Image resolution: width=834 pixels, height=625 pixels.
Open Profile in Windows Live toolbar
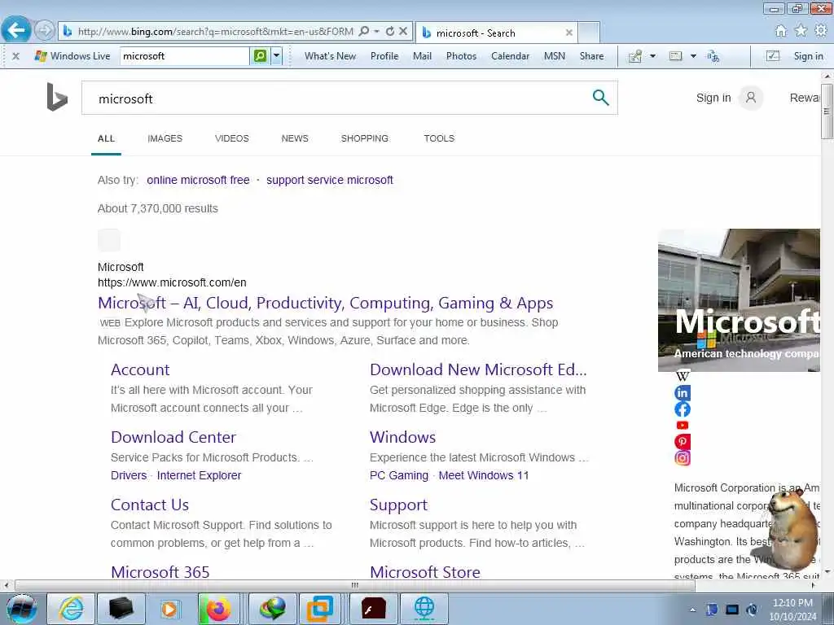point(384,56)
